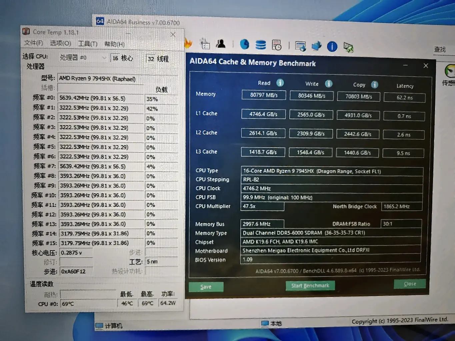Open the report with clock toolbar icon
The height and width of the screenshot is (341, 455).
(x=277, y=45)
